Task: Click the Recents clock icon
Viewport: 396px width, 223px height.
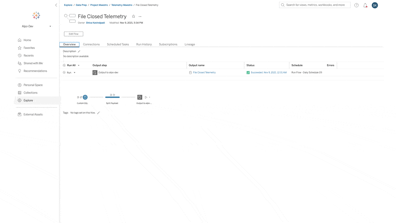Action: pos(20,55)
